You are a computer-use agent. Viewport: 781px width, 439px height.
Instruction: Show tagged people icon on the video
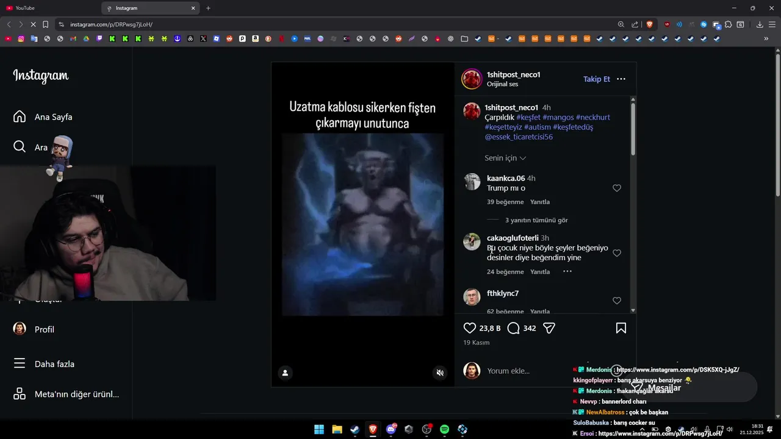point(285,373)
